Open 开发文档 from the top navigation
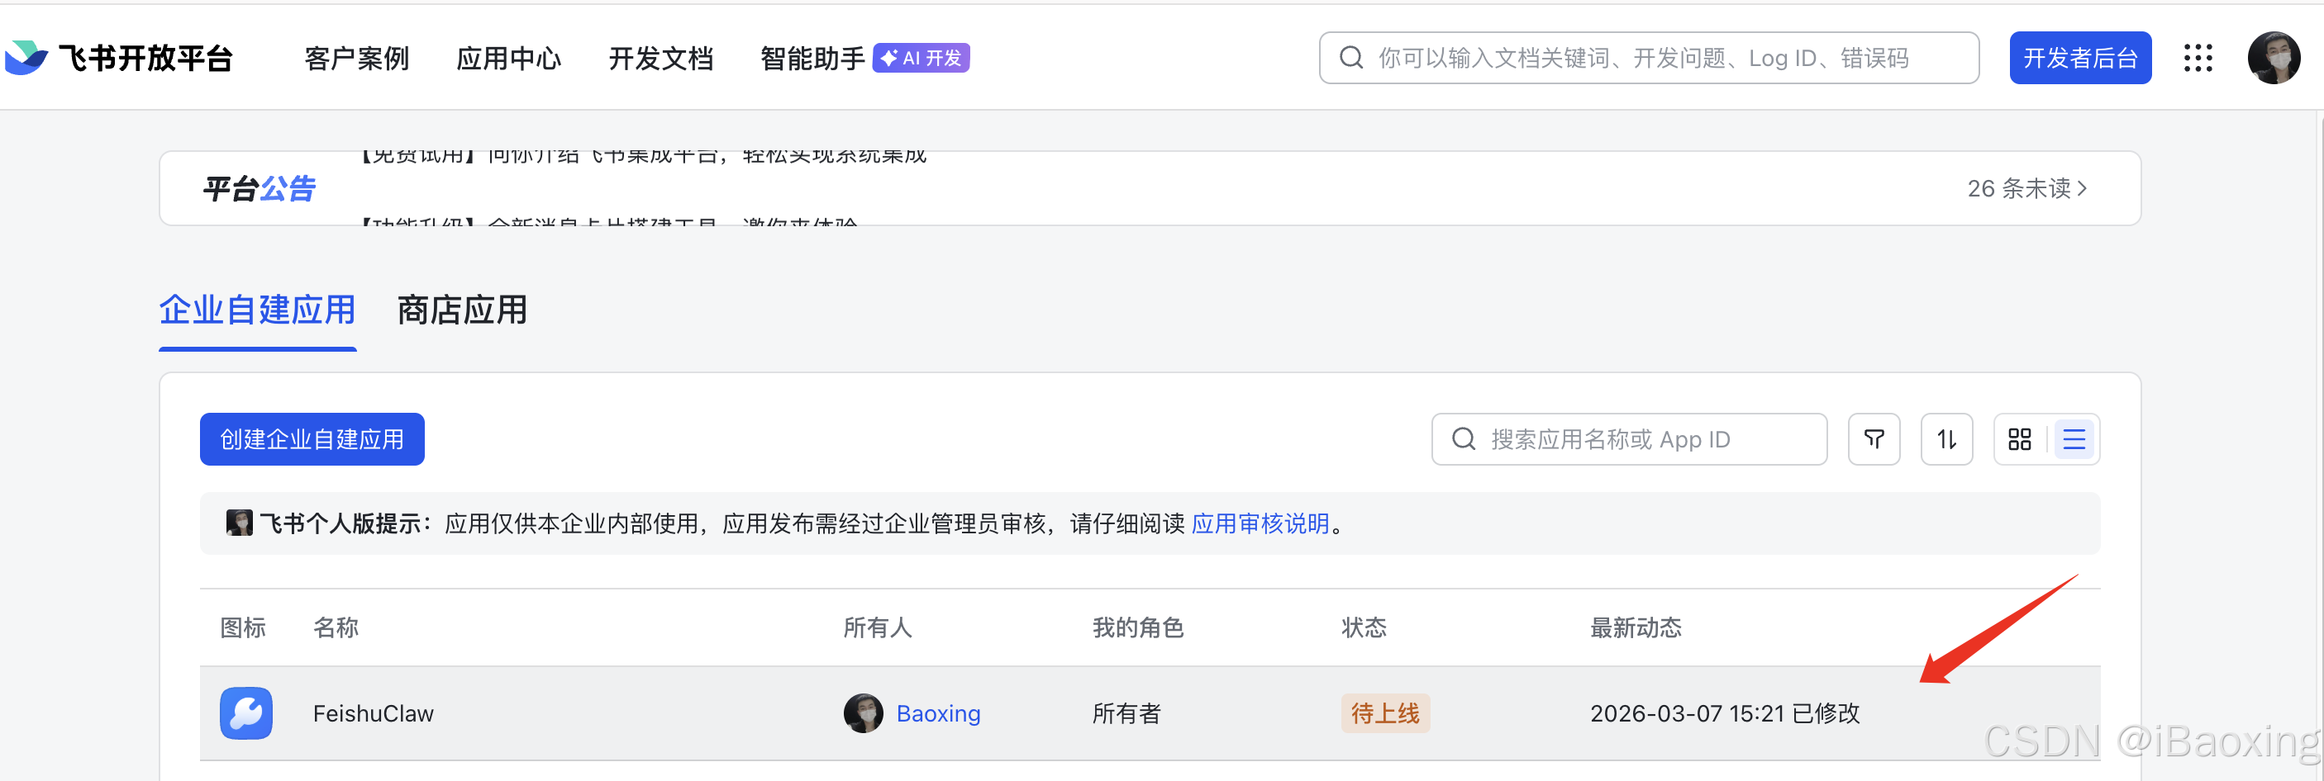This screenshot has height=781, width=2324. click(x=660, y=57)
